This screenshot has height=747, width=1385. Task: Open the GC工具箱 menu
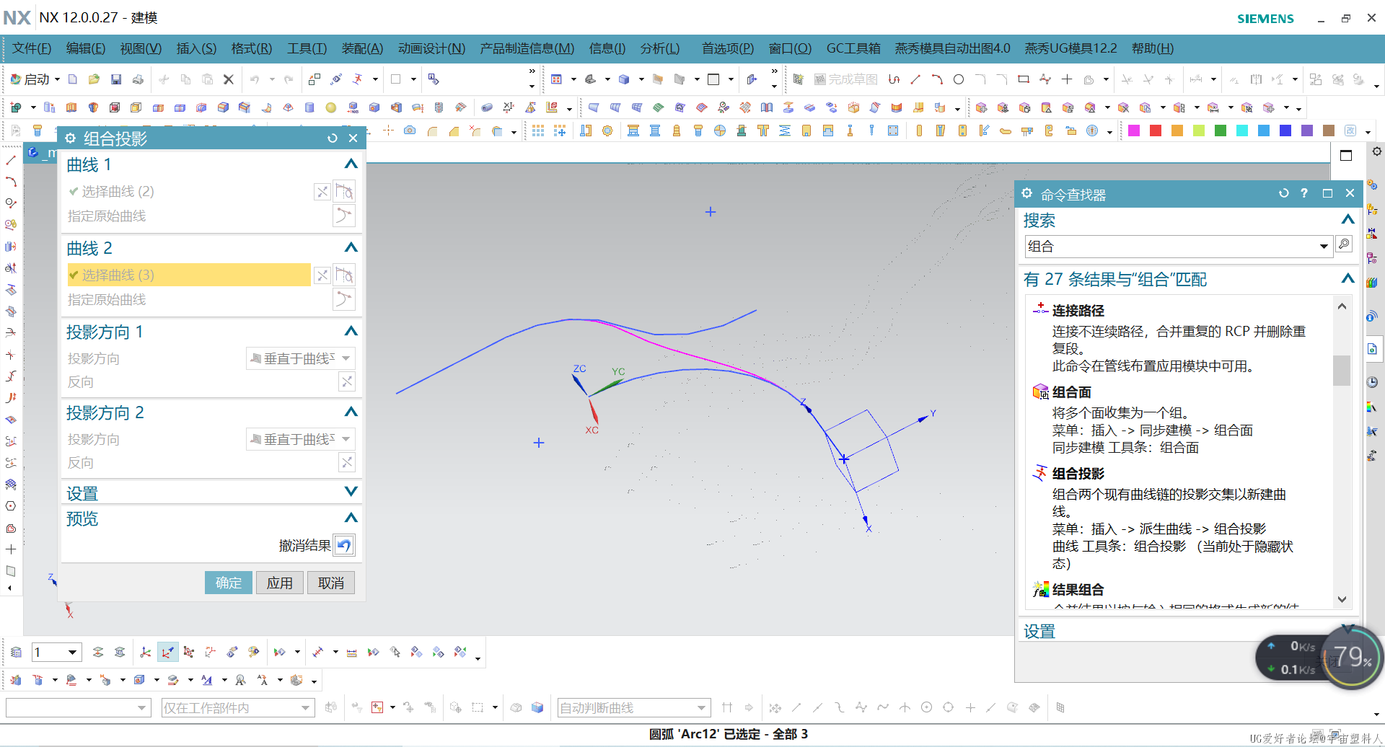coord(853,48)
